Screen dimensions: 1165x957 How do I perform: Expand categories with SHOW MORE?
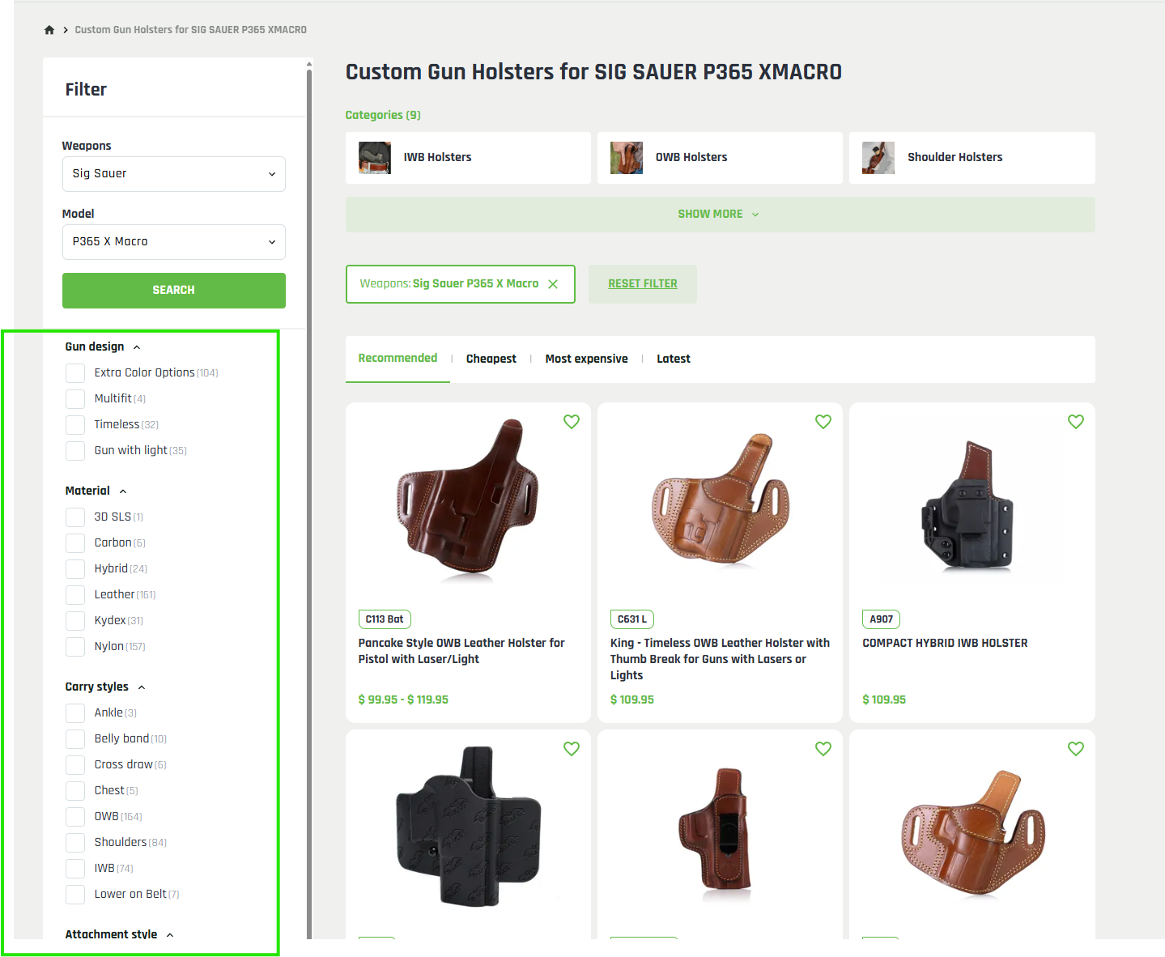(x=720, y=215)
